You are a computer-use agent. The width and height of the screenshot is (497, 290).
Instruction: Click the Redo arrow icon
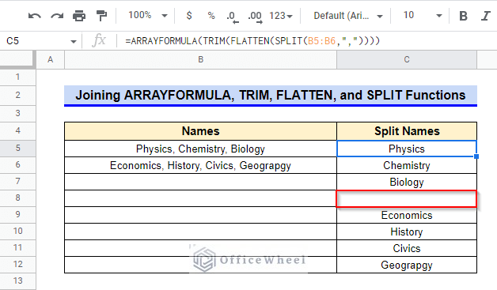tap(57, 16)
